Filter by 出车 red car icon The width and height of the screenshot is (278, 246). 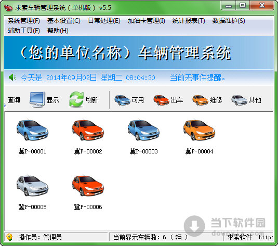(x=161, y=100)
